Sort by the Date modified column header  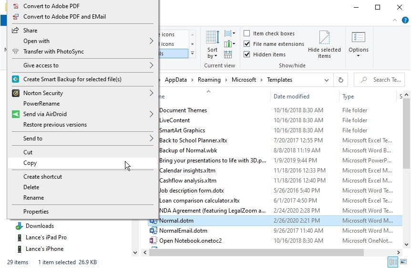click(x=291, y=96)
